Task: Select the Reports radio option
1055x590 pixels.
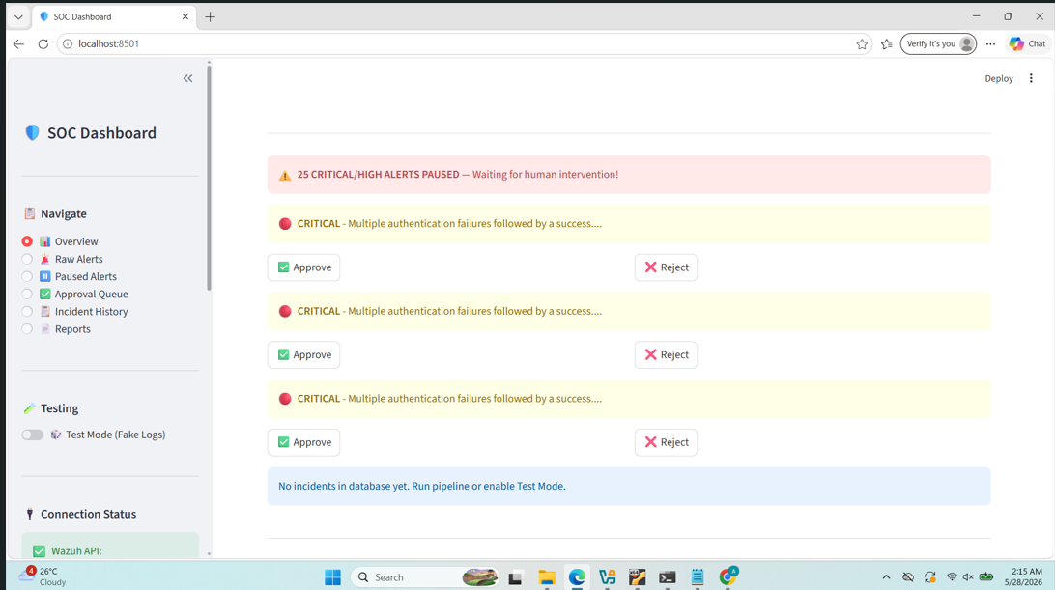Action: pyautogui.click(x=27, y=329)
